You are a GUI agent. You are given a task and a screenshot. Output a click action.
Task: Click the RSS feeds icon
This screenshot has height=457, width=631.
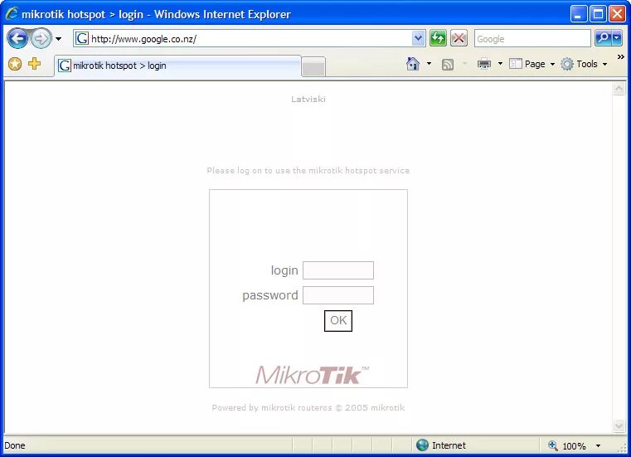coord(448,65)
